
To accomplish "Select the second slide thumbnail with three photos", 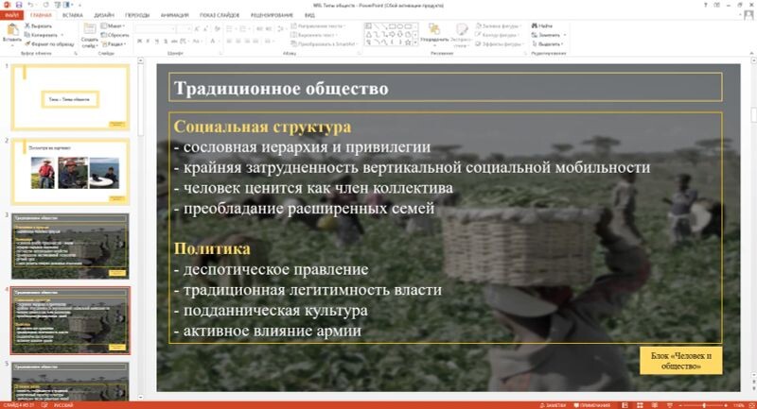I will pos(72,172).
